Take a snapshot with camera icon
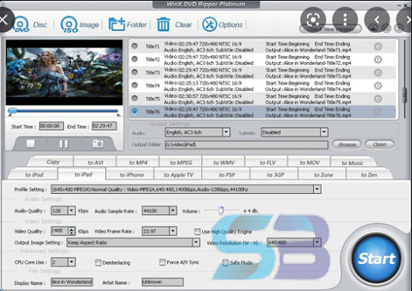The height and width of the screenshot is (291, 412). coord(97,144)
